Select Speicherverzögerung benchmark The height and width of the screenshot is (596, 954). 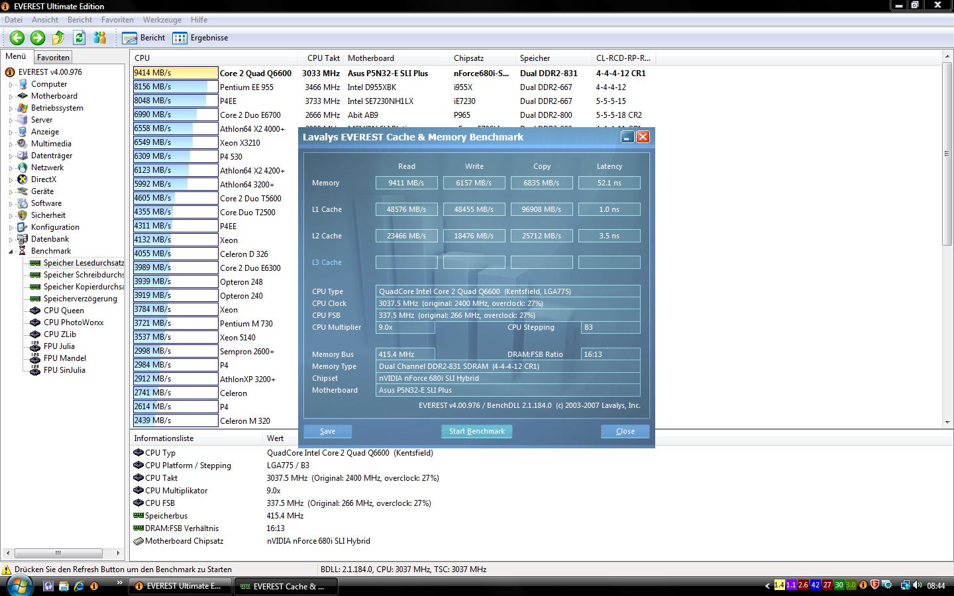click(80, 299)
